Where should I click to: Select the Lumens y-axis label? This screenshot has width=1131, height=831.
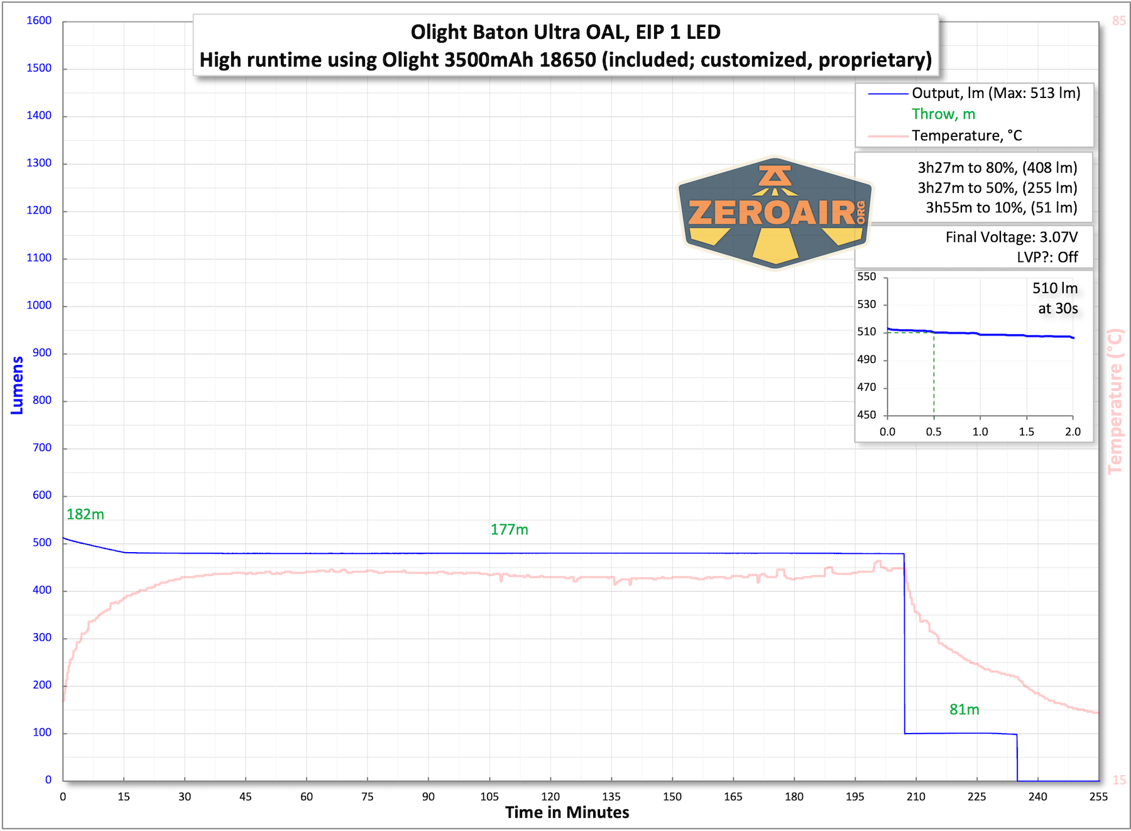[17, 385]
